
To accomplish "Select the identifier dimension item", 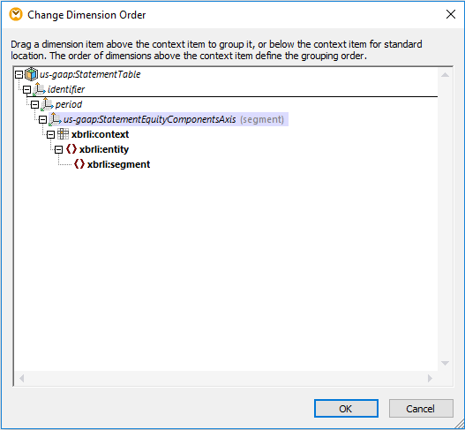I will pos(66,89).
